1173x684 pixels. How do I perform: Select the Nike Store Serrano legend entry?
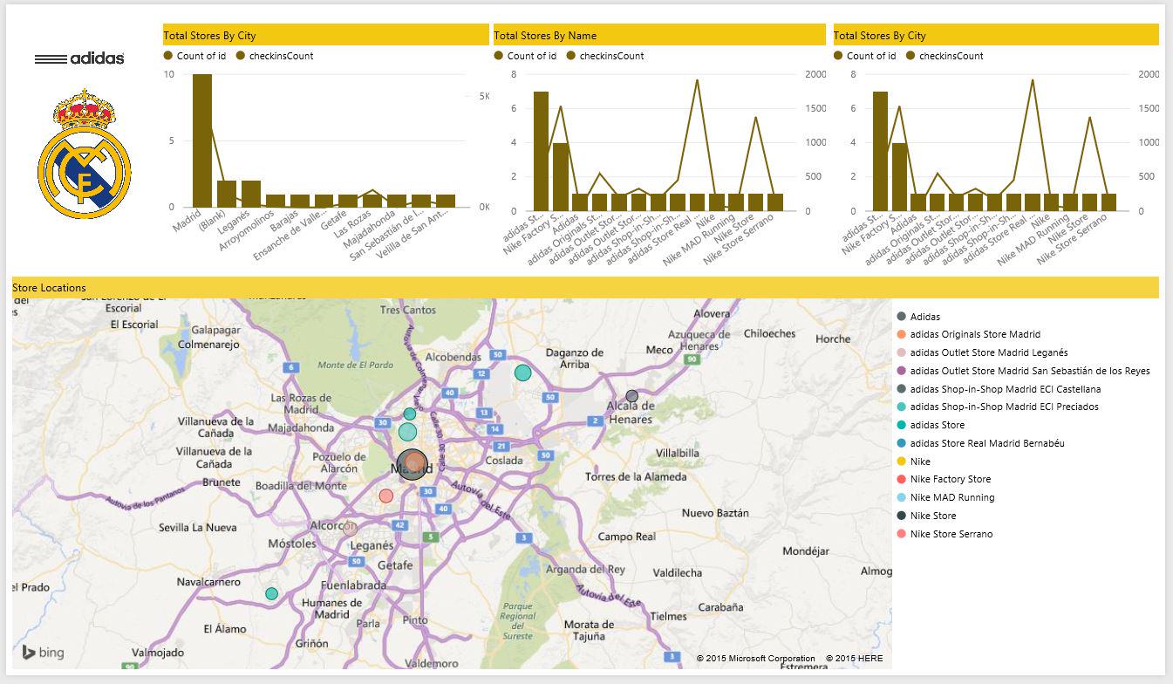pos(945,534)
